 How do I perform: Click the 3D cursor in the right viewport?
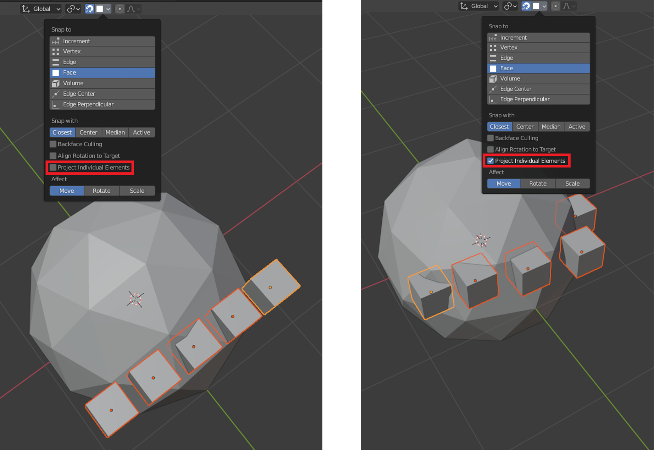(481, 241)
